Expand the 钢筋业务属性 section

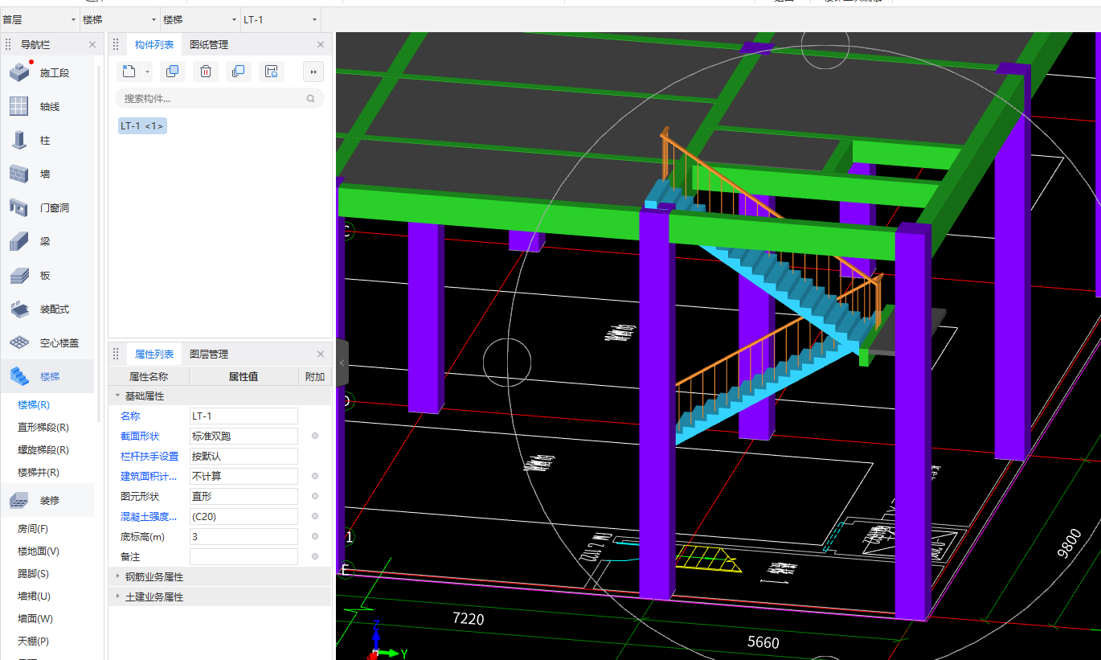[x=118, y=576]
